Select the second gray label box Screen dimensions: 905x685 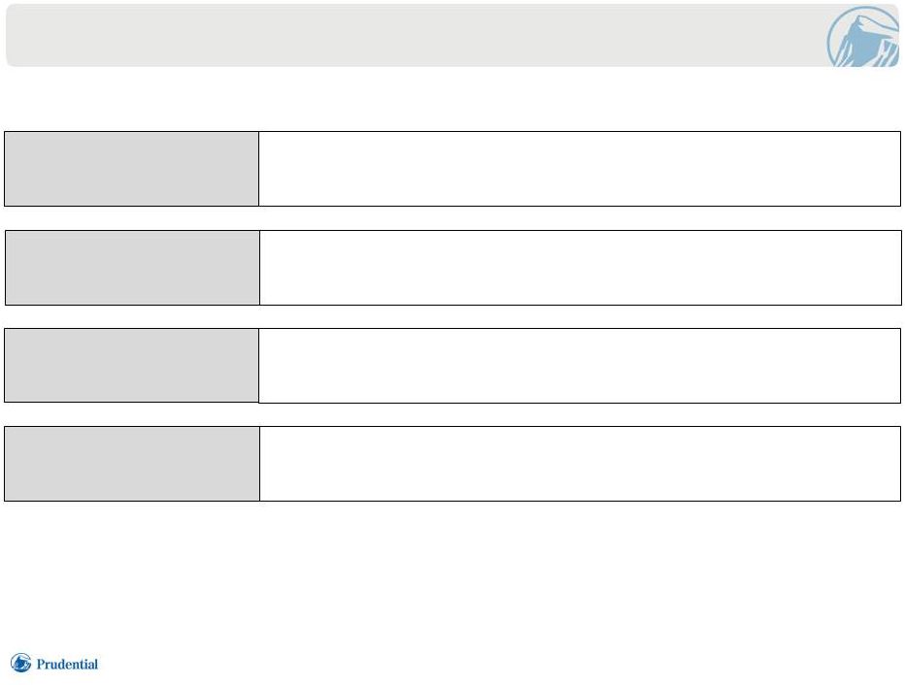pos(133,268)
